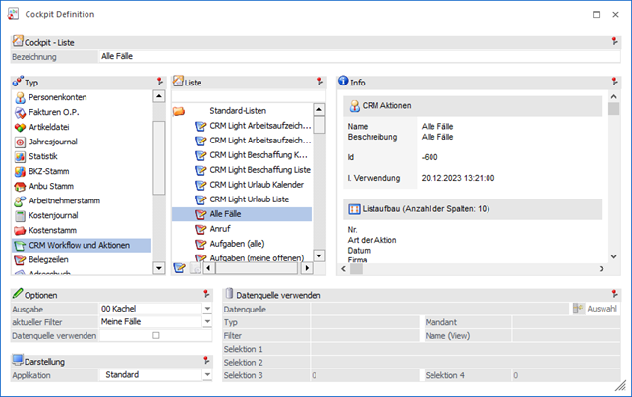Click the edit list icon below Liste
The image size is (632, 397).
coord(179,267)
